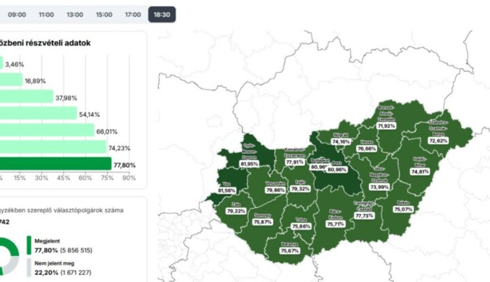
Task: Click the Vas county 81,56% label
Action: point(227,191)
